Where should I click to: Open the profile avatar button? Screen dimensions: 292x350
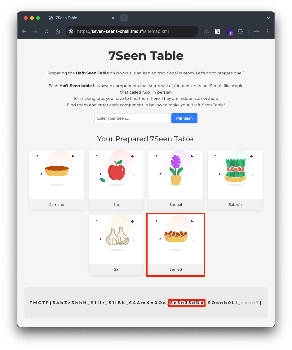click(256, 32)
